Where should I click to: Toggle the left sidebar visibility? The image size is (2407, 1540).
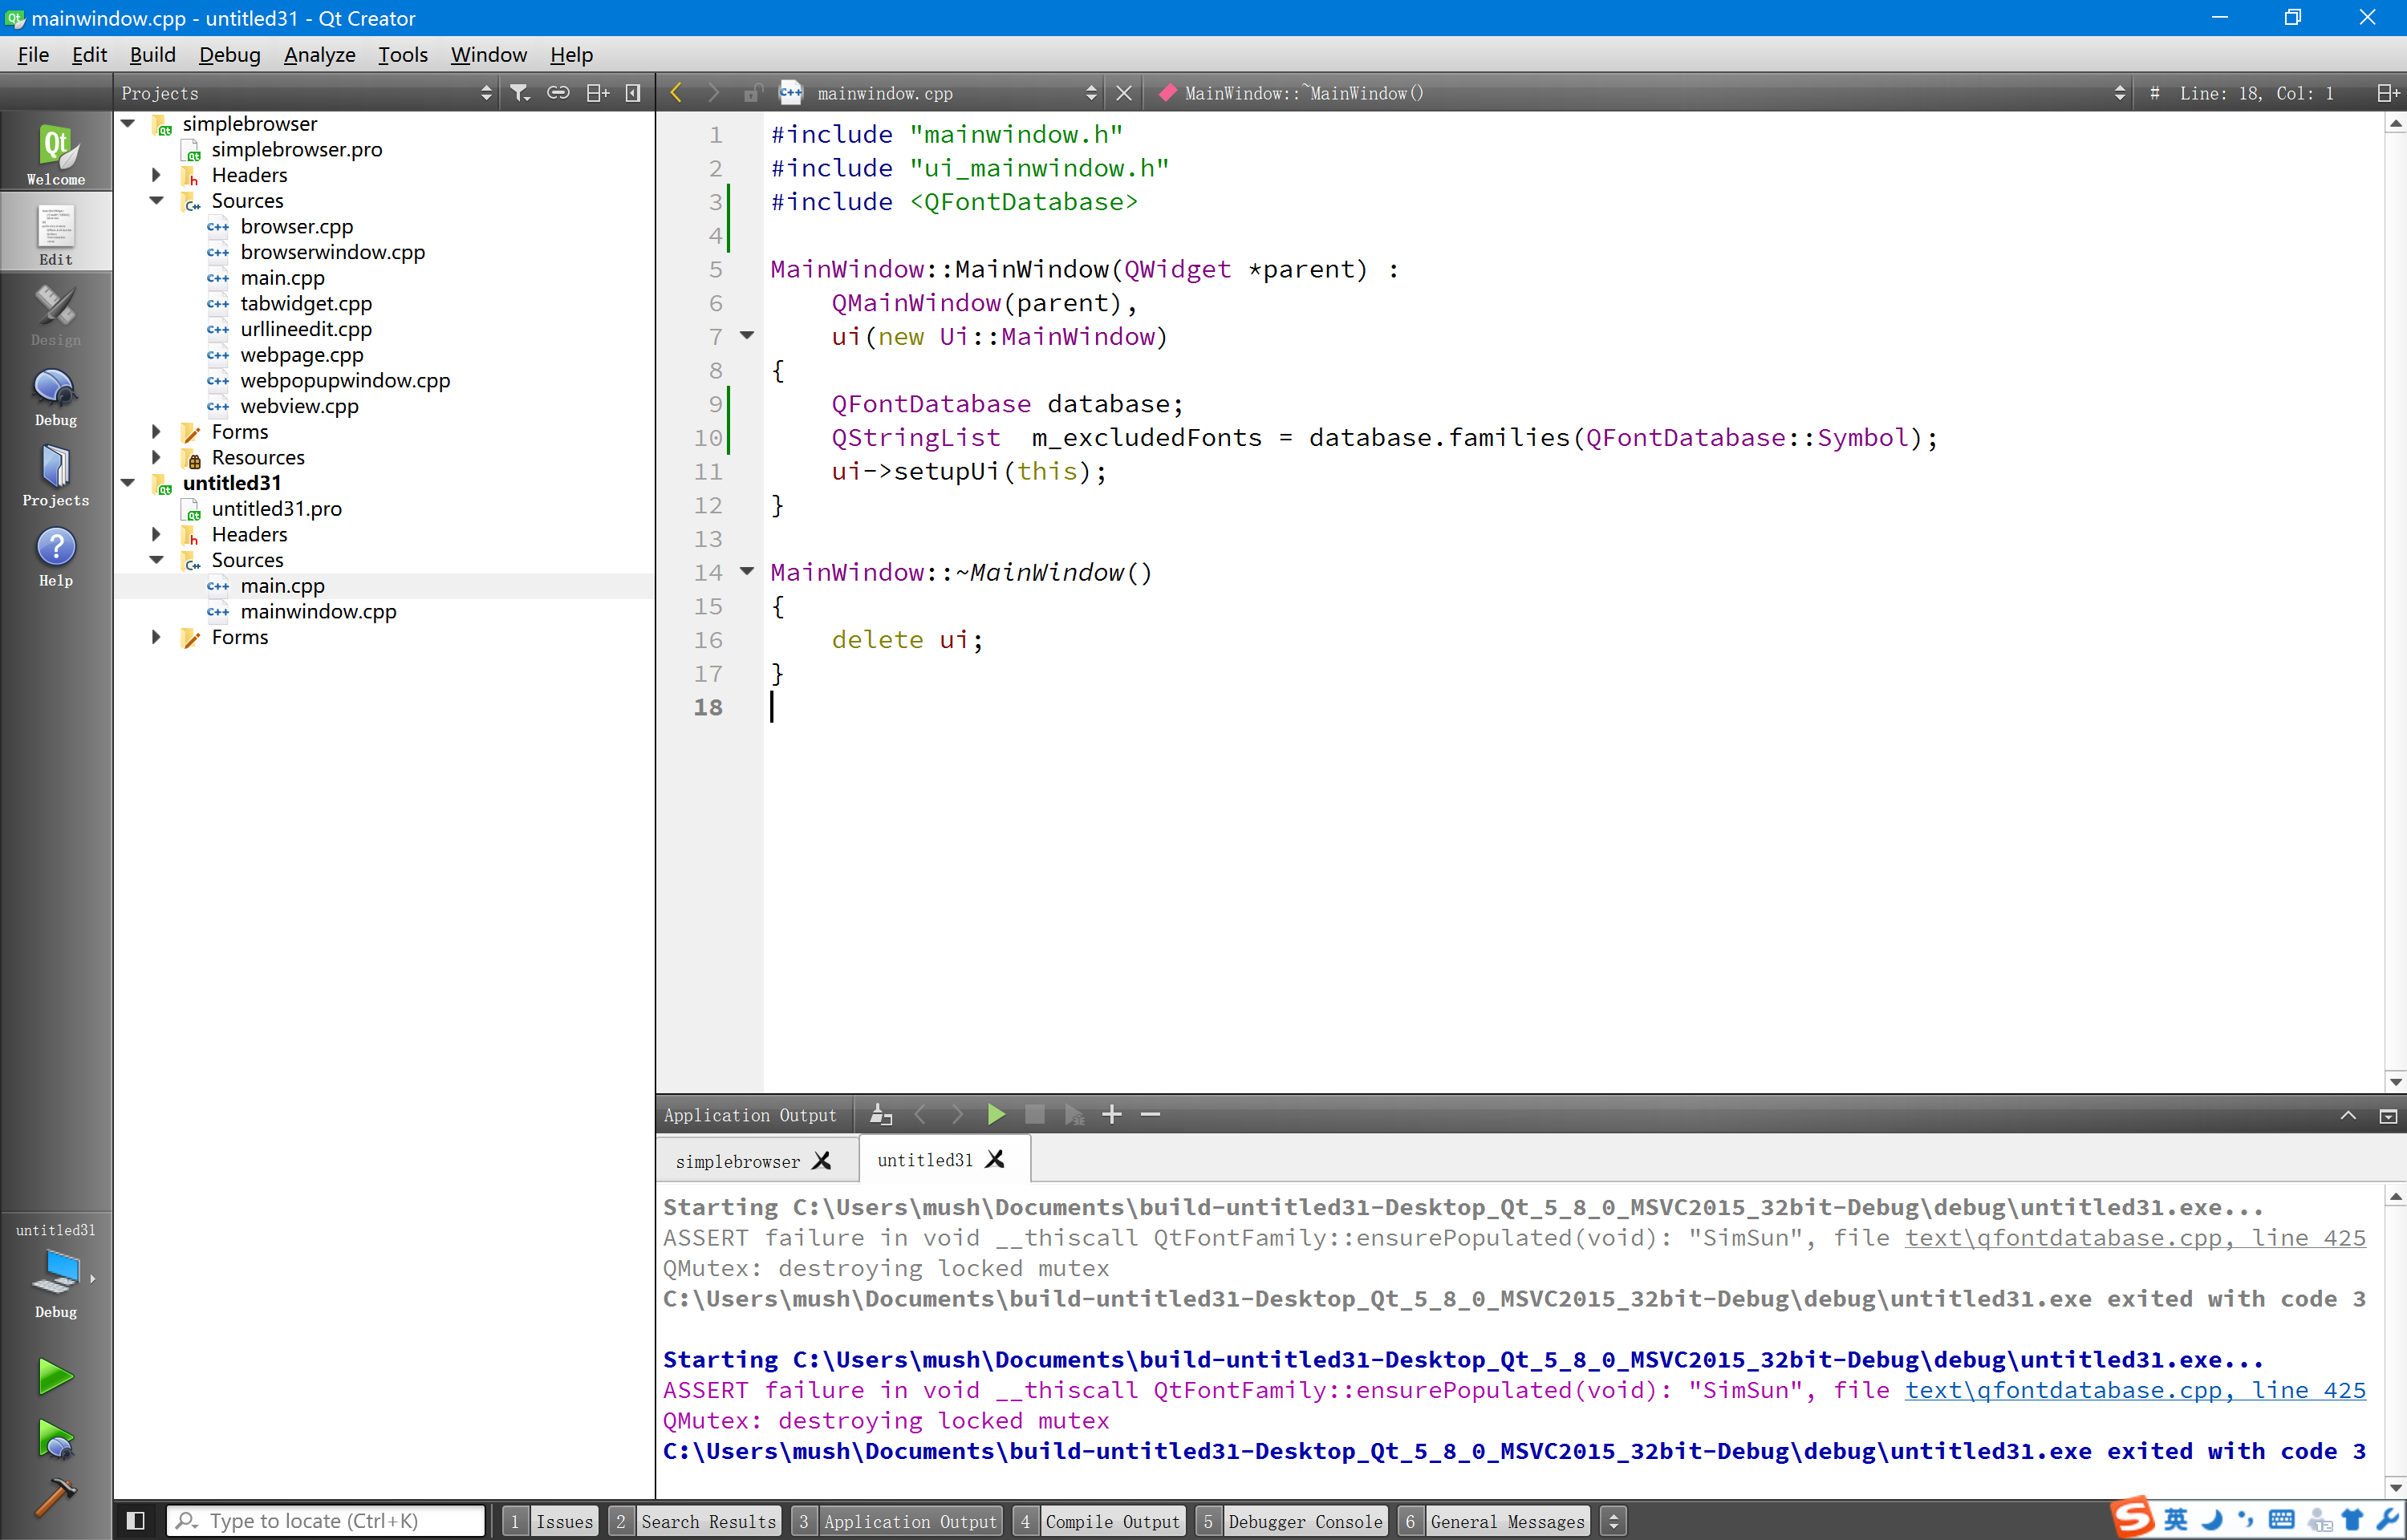click(136, 1521)
